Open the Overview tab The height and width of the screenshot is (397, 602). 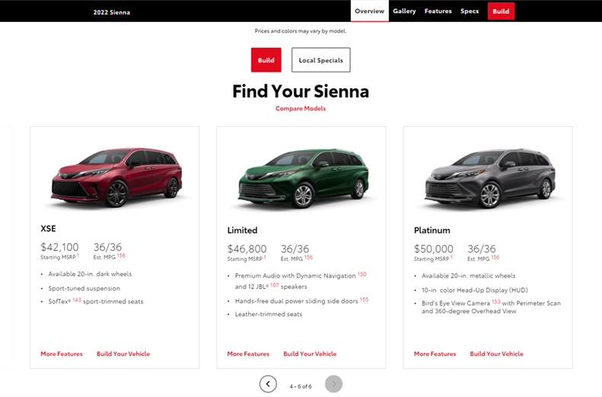pos(369,11)
